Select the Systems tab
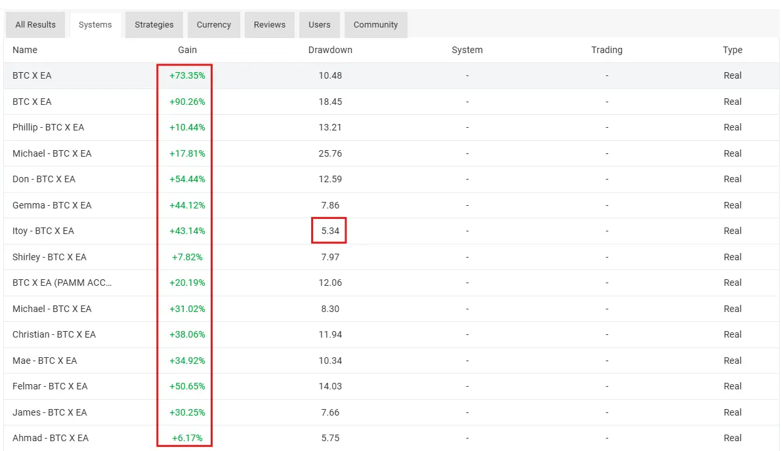781x451 pixels. pyautogui.click(x=95, y=25)
